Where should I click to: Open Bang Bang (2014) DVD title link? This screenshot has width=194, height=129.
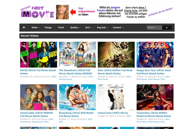coord(76,114)
